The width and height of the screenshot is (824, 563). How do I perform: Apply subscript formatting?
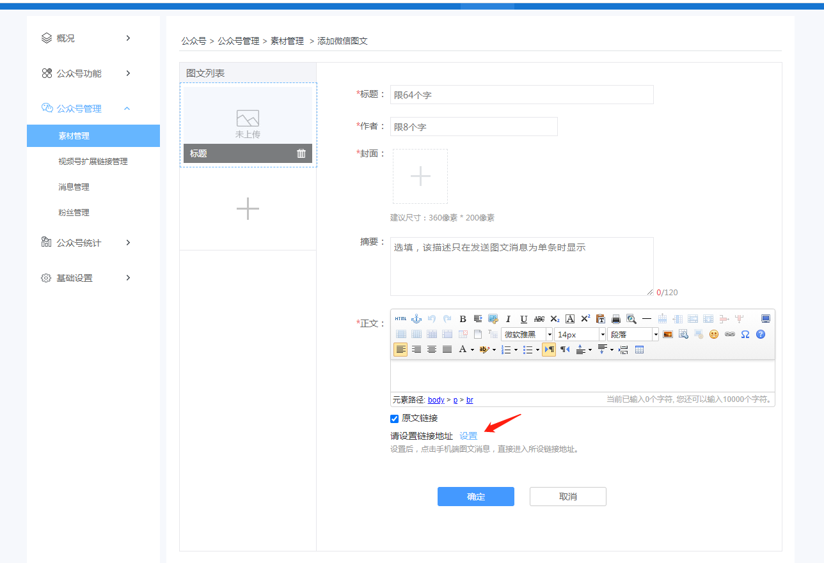click(555, 319)
